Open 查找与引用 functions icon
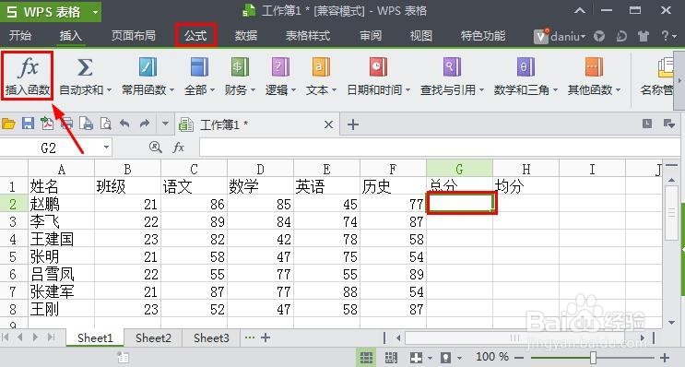The height and width of the screenshot is (367, 685). [x=452, y=67]
